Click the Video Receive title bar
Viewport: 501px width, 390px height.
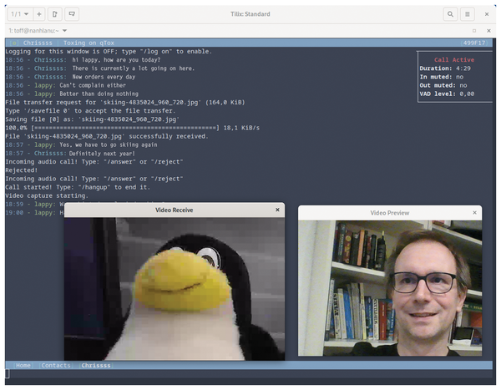tap(175, 210)
